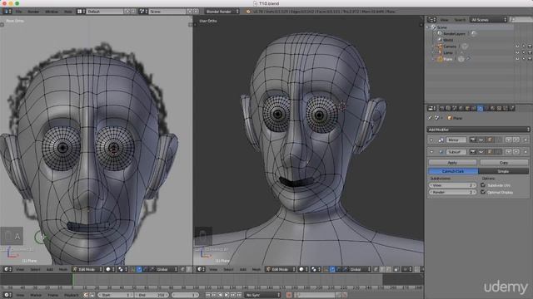533x299 pixels.
Task: Open Edit Mode dropdown in right viewport
Action: (281, 269)
